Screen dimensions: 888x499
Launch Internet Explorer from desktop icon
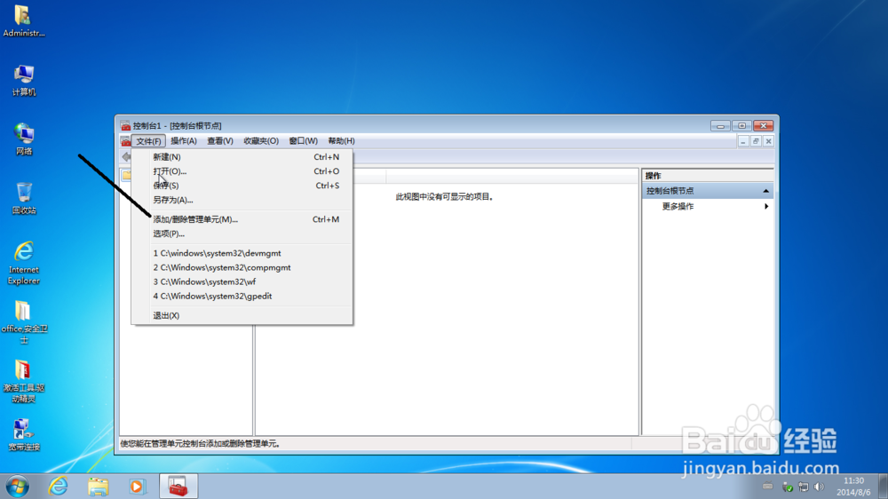tap(24, 263)
